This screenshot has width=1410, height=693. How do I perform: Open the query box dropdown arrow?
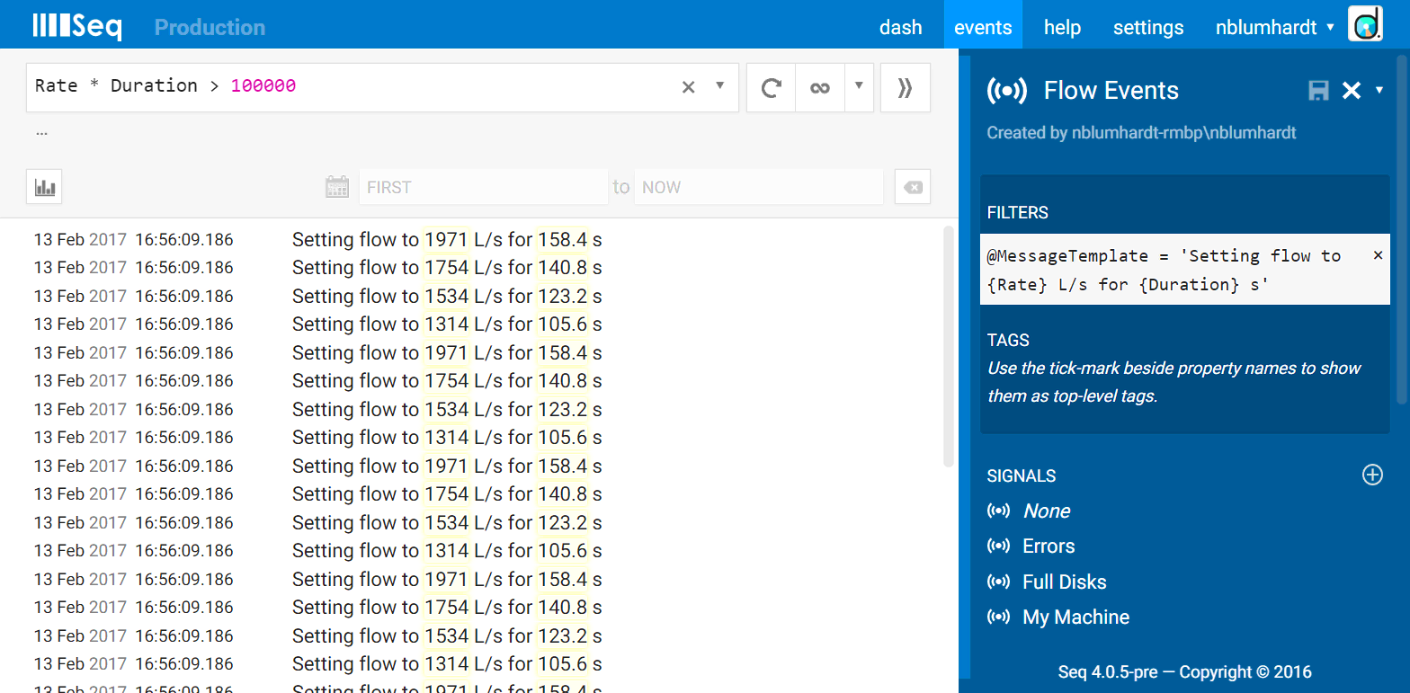click(719, 86)
